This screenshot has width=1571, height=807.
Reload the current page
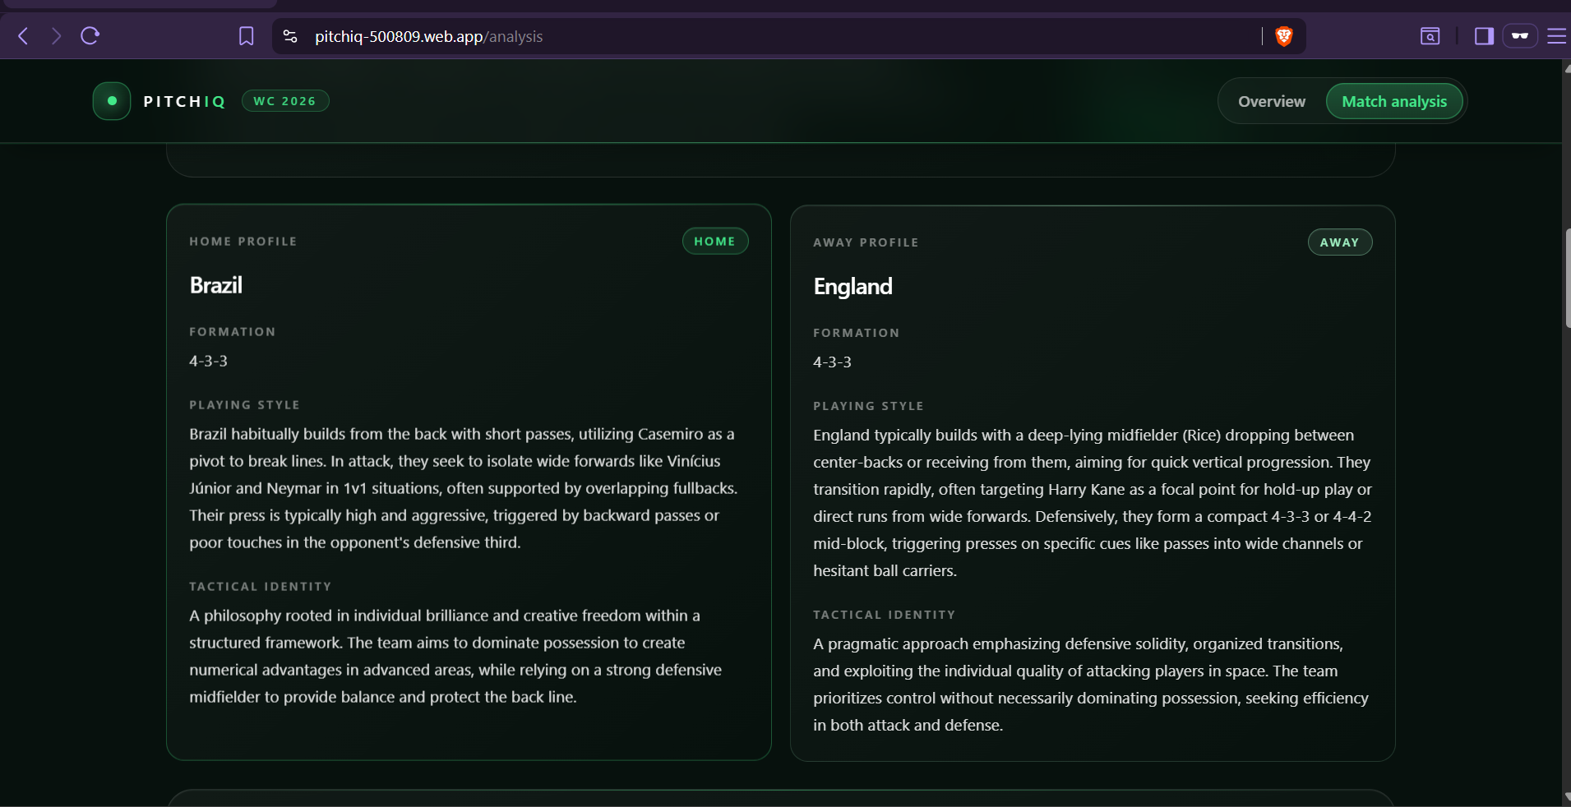pyautogui.click(x=90, y=36)
